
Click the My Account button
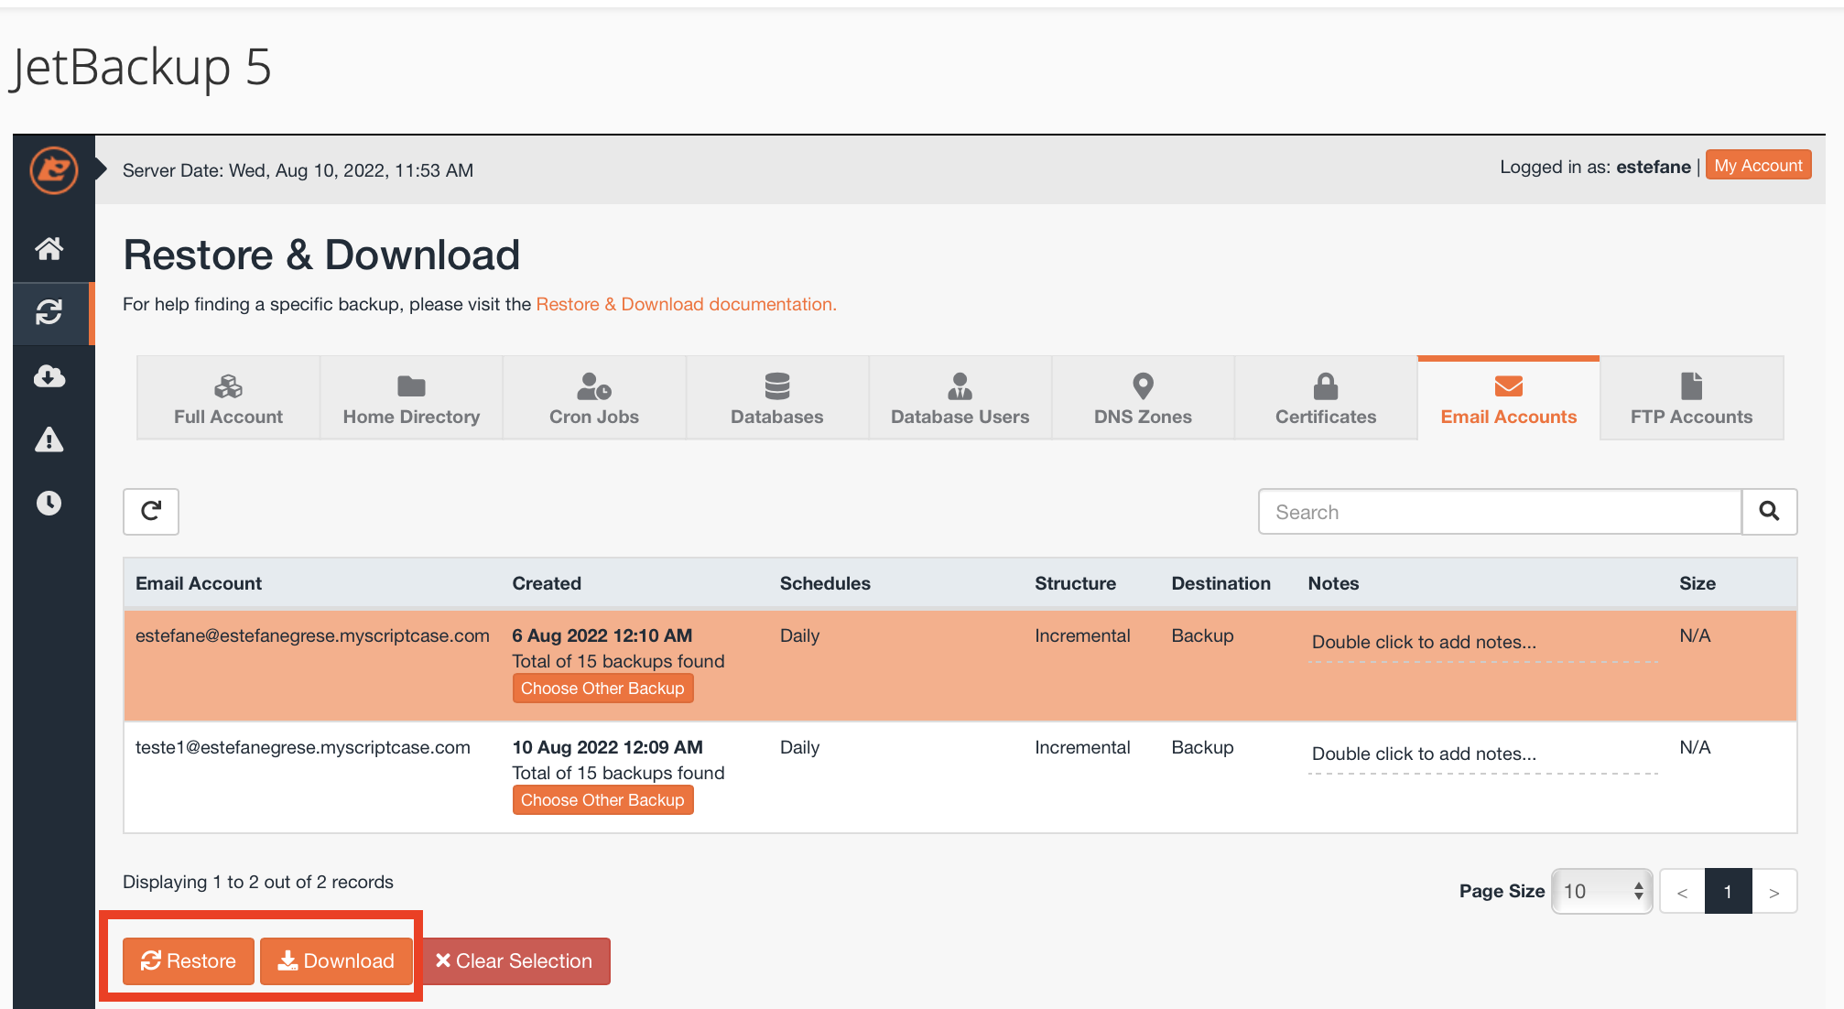pyautogui.click(x=1758, y=166)
